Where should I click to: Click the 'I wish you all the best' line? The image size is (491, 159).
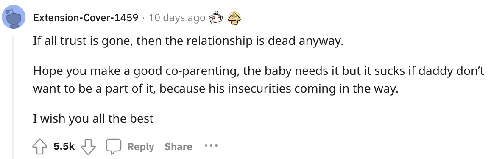[x=93, y=119]
